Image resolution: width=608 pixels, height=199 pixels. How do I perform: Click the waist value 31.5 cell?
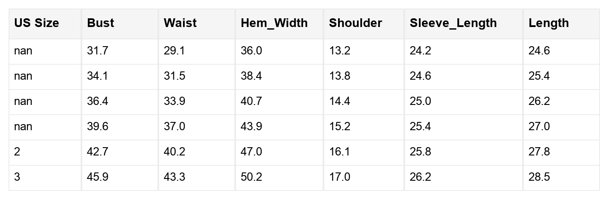point(174,76)
